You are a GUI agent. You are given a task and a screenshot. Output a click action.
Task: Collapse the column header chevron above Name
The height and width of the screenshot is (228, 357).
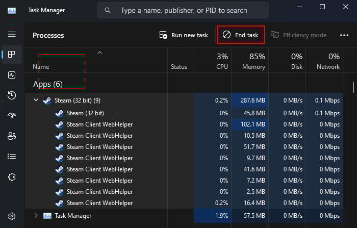pos(100,53)
